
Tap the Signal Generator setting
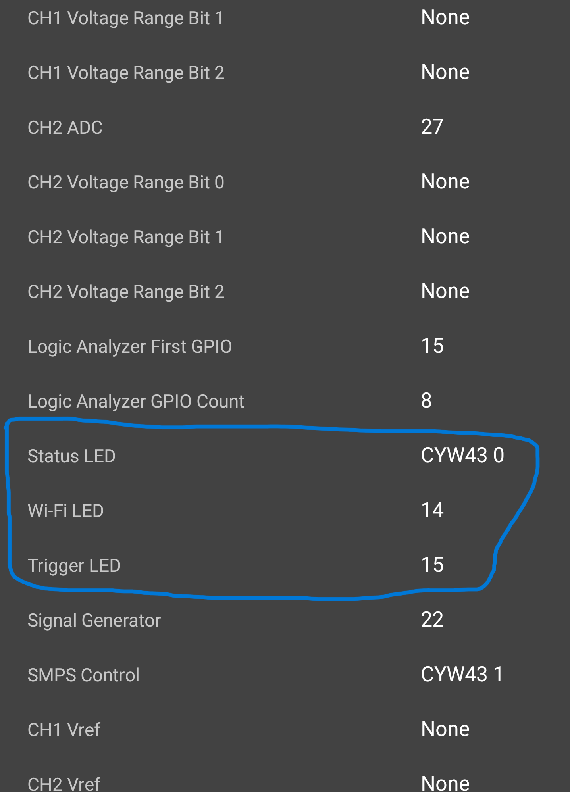tap(285, 620)
